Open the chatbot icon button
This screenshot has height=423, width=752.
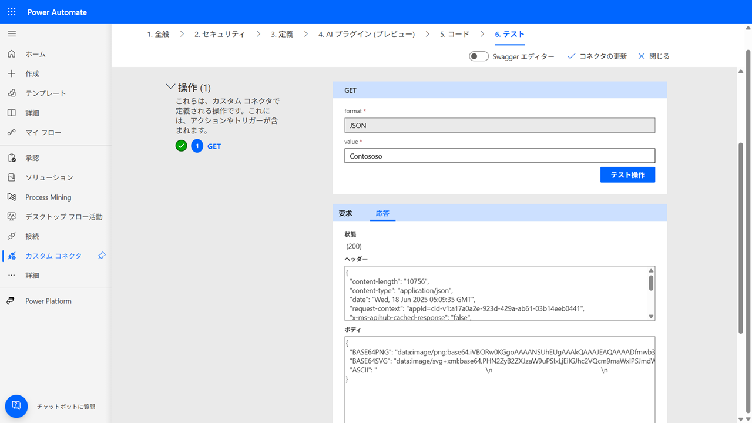(16, 406)
